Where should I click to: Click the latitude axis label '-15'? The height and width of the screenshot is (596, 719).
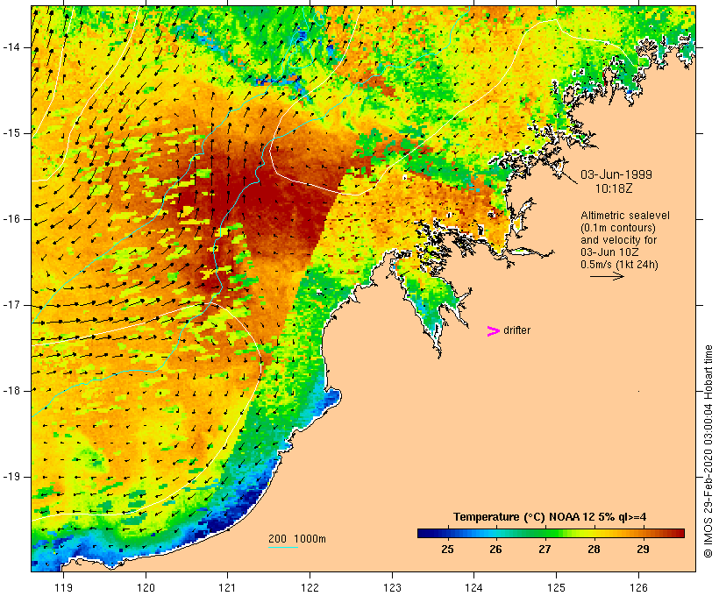(11, 133)
